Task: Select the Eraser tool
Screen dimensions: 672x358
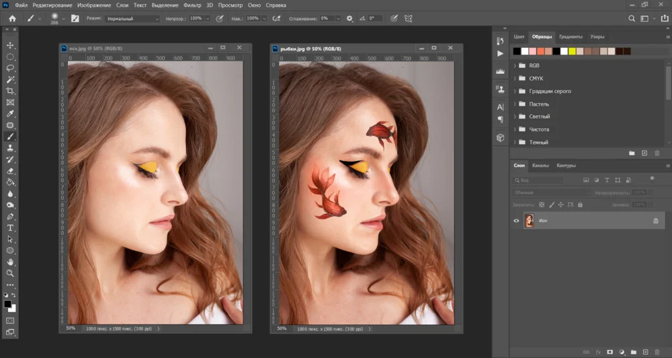Action: 10,171
